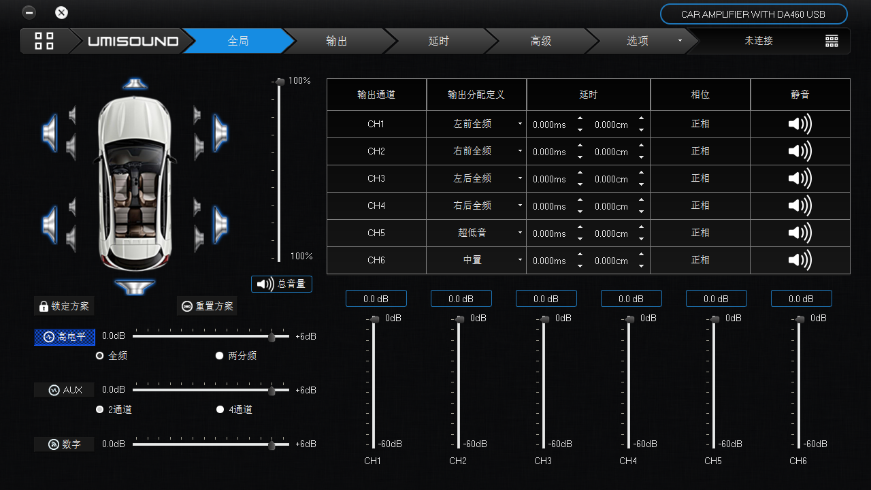Mute CH2 via its speaker icon
871x490 pixels.
[x=800, y=151]
